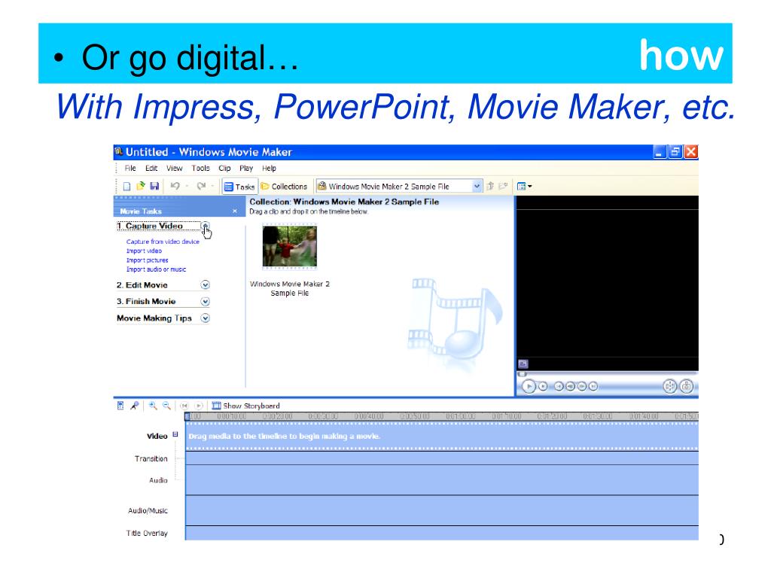Click the Import audio or music link

[x=156, y=269]
